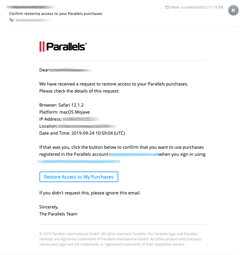Click the red Parallels bars logo icon

click(42, 47)
